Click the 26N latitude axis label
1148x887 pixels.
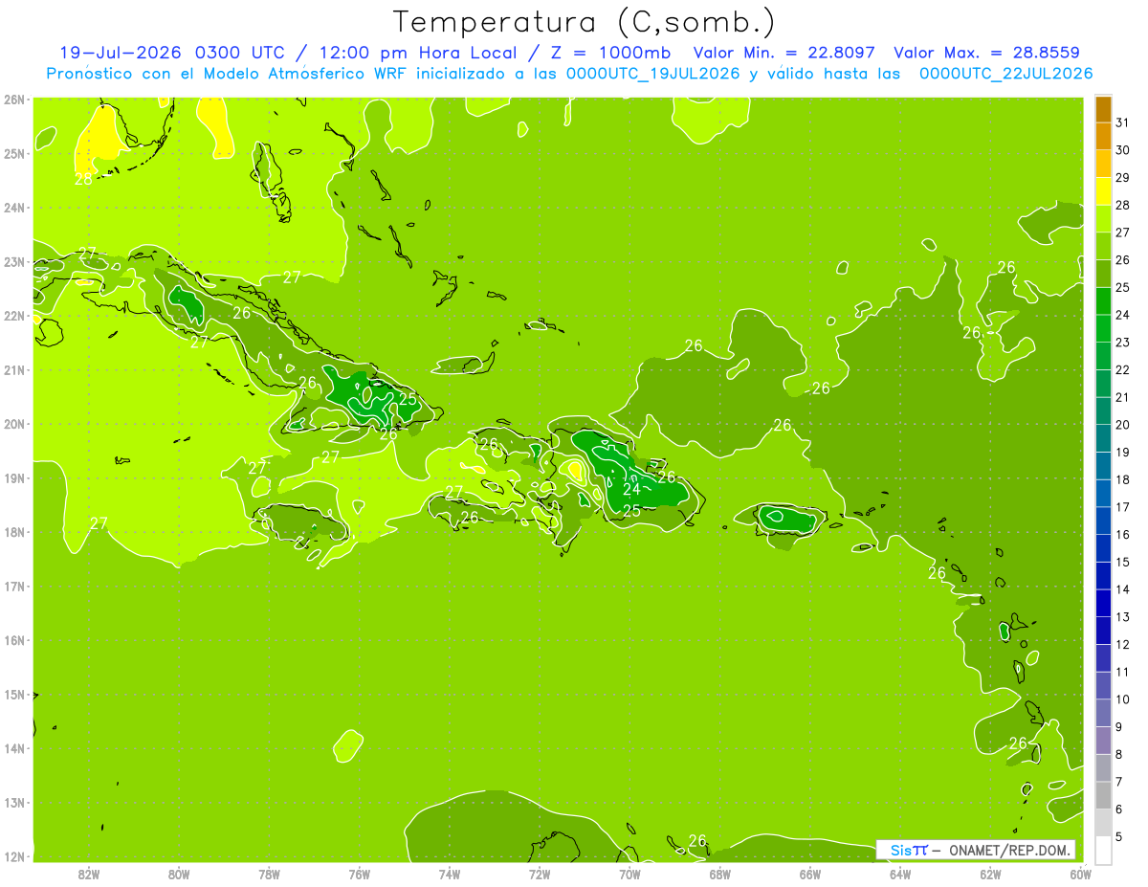(x=14, y=100)
